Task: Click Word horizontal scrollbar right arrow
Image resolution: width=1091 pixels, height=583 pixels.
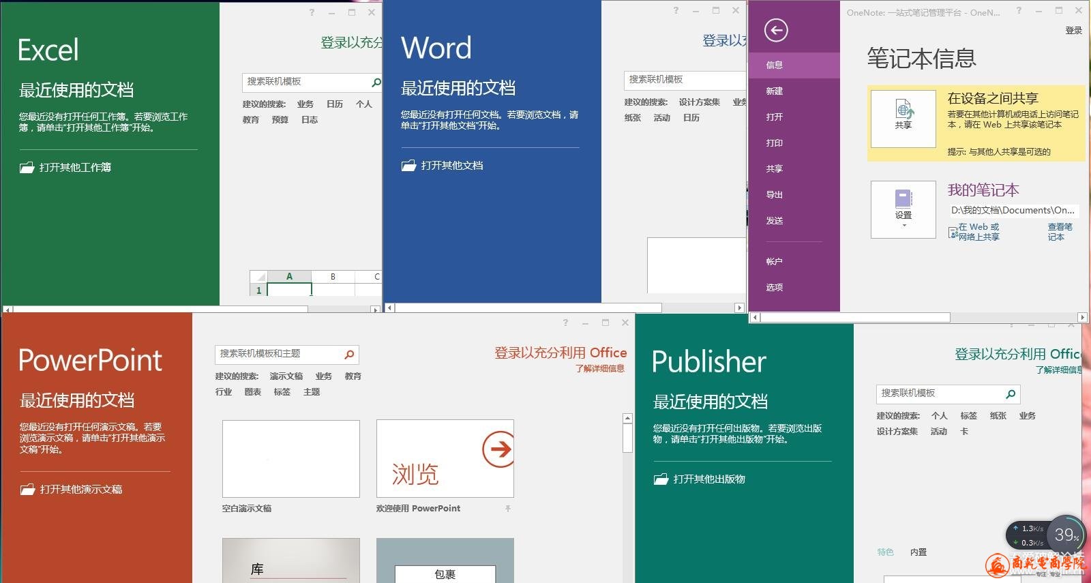Action: coord(739,308)
